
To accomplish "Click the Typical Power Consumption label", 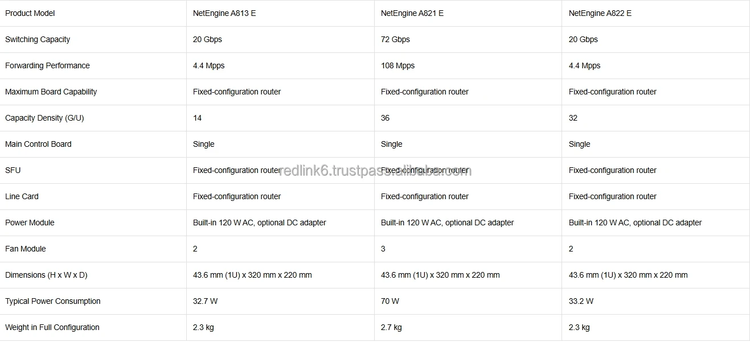I will 52,301.
